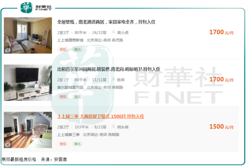Screen dimensions: 246x168
Task: Click the community name 上上城理想新城
Action: (70, 40)
